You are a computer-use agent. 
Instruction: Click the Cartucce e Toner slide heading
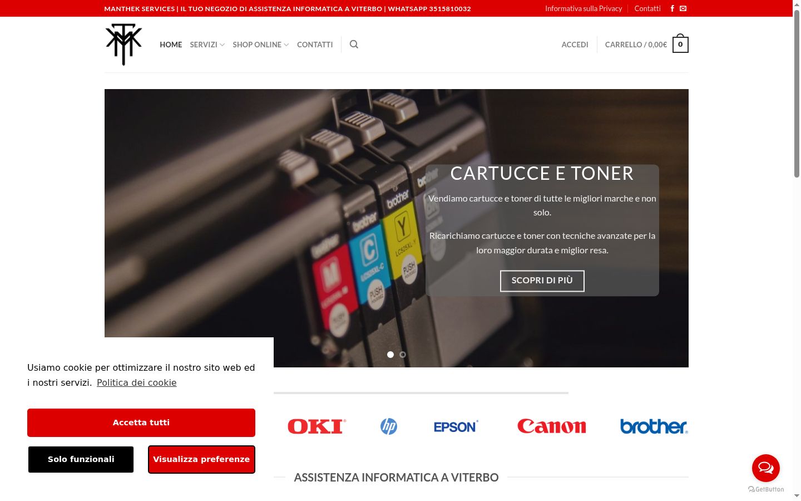pos(542,173)
